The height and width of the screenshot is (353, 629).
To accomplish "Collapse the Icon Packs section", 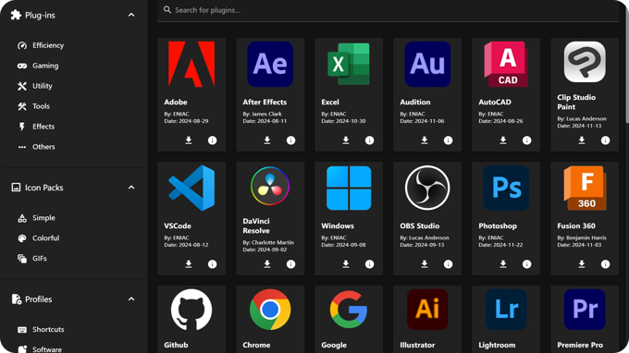I will point(131,188).
